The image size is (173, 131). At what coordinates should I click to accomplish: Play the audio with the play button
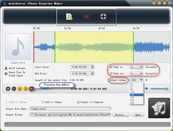8,89
